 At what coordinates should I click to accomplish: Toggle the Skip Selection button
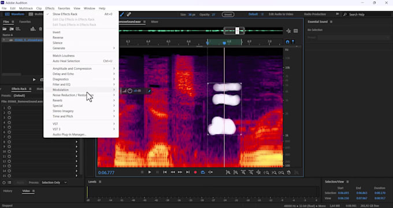coord(210,172)
